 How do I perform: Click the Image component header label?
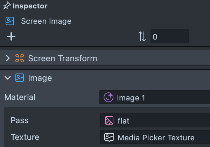(x=40, y=78)
